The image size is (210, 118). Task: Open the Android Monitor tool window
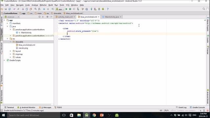coord(26,107)
